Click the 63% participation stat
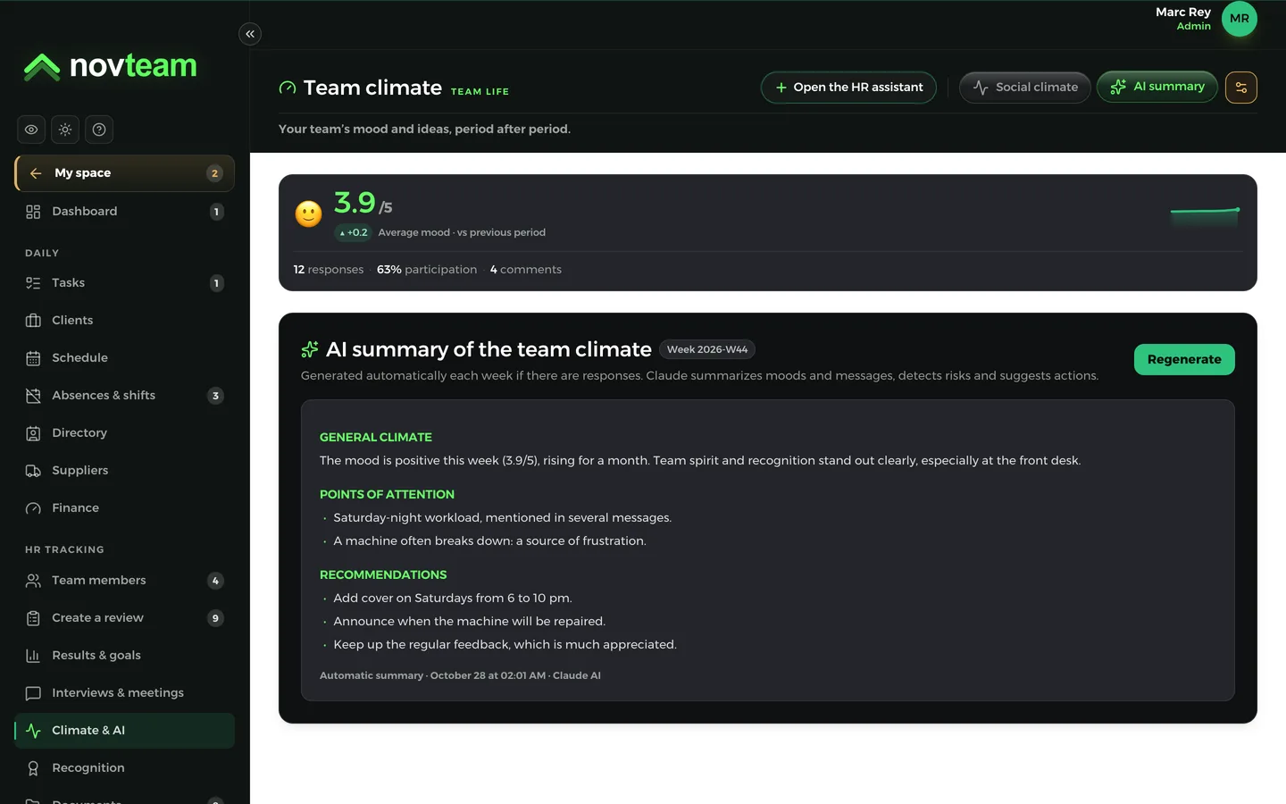This screenshot has height=804, width=1286. (427, 270)
